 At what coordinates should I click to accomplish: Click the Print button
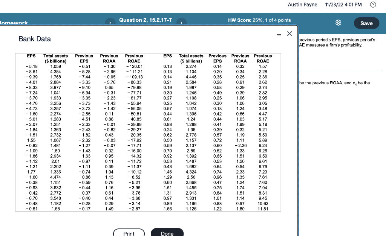tap(129, 233)
